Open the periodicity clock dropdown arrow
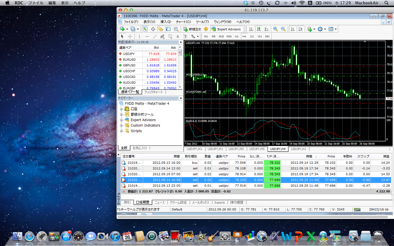Image resolution: width=394 pixels, height=246 pixels. pyautogui.click(x=325, y=29)
